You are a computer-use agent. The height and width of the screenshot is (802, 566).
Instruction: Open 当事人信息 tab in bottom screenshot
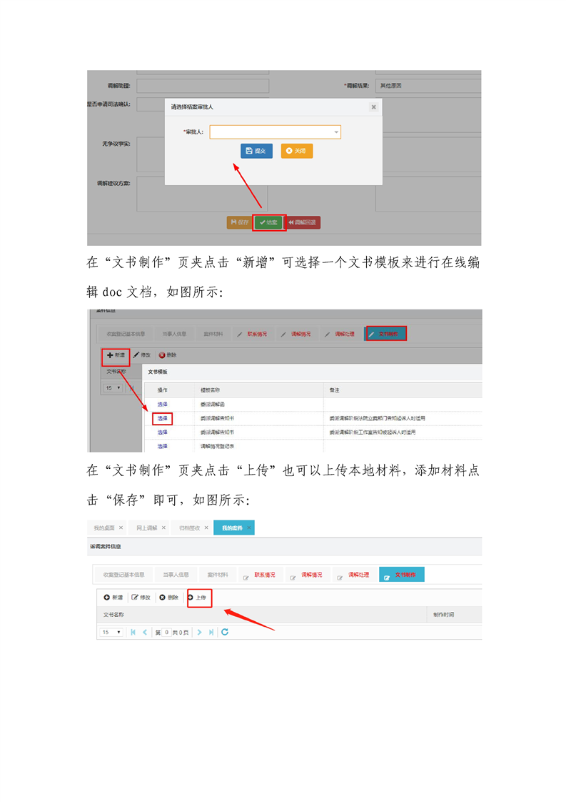(176, 575)
